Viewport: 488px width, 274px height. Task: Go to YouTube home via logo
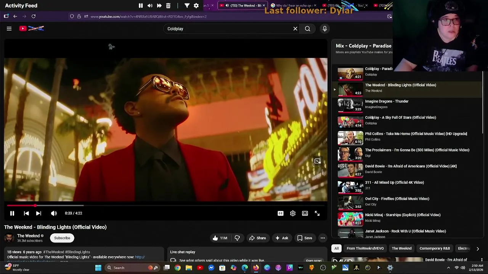(32, 29)
